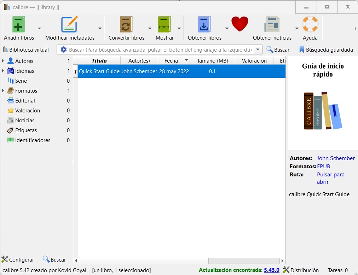Open Obtener noticias newspaper icon
The width and height of the screenshot is (358, 275).
(x=272, y=25)
